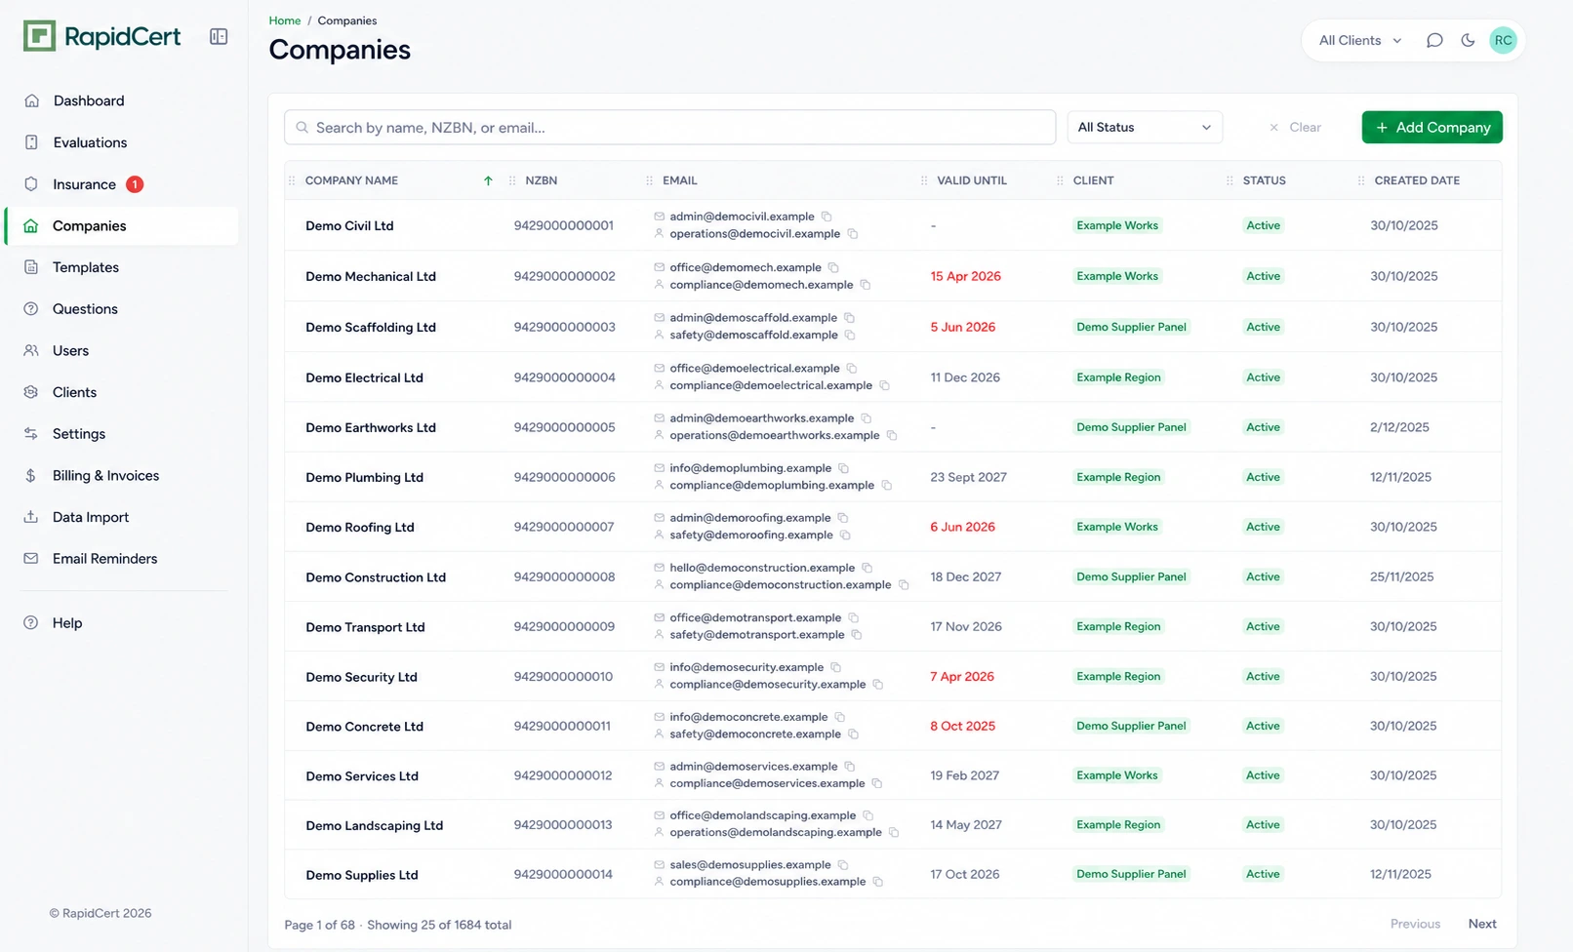The height and width of the screenshot is (952, 1573).
Task: Copy compliance@demomech.example email
Action: [866, 285]
